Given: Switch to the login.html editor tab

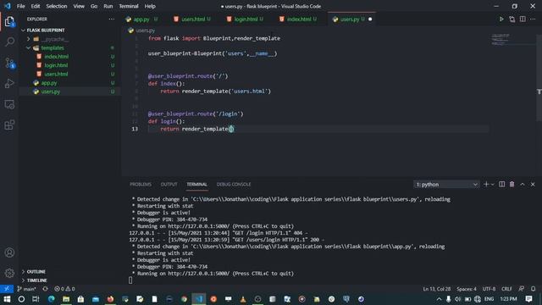Looking at the screenshot, I should tap(246, 19).
